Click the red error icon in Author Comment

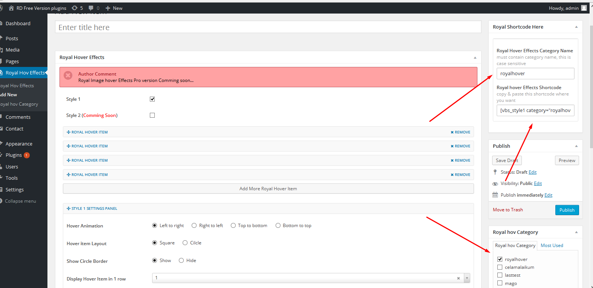(x=68, y=76)
